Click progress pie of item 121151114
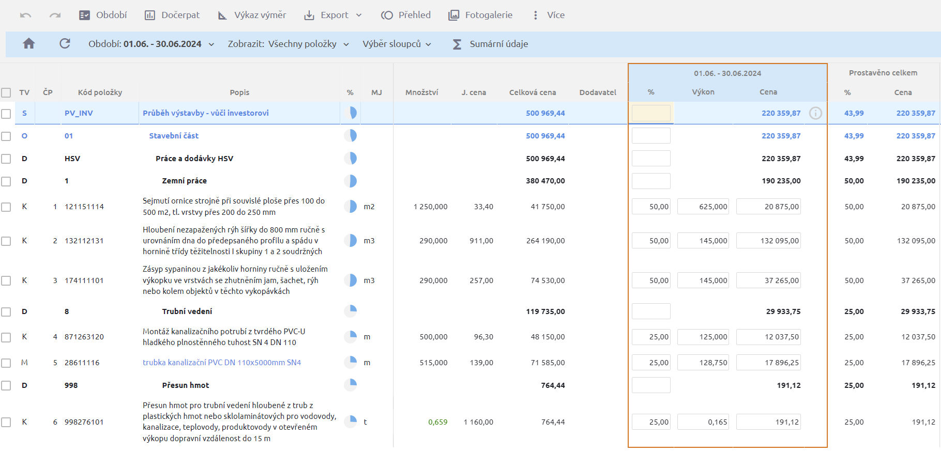The image size is (941, 453). 351,207
